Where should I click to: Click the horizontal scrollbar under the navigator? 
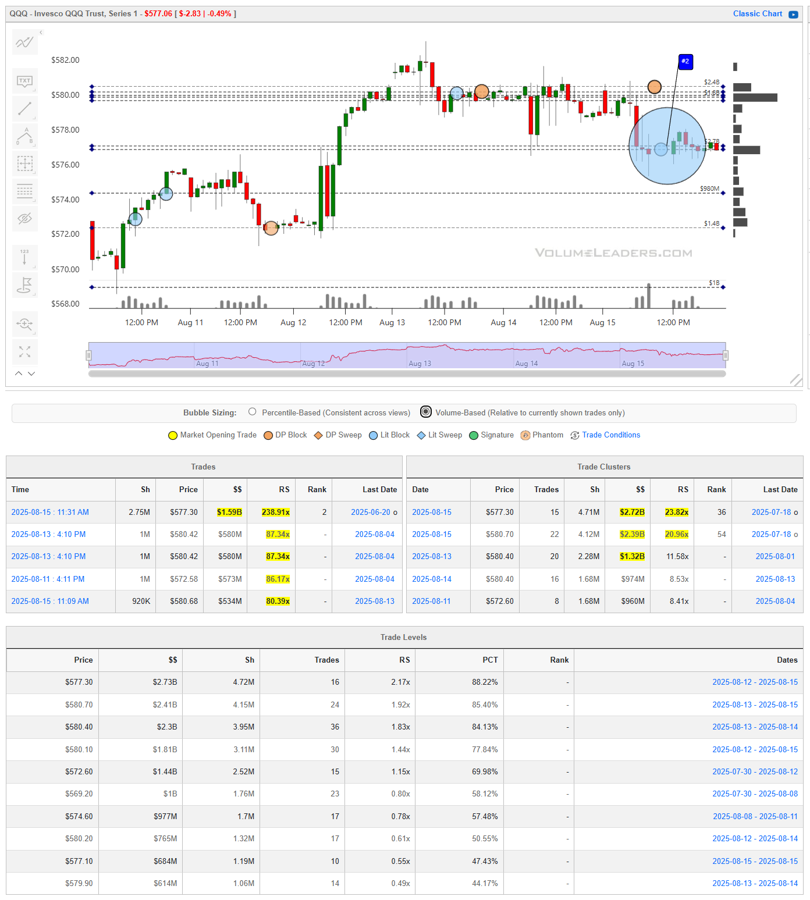point(407,374)
